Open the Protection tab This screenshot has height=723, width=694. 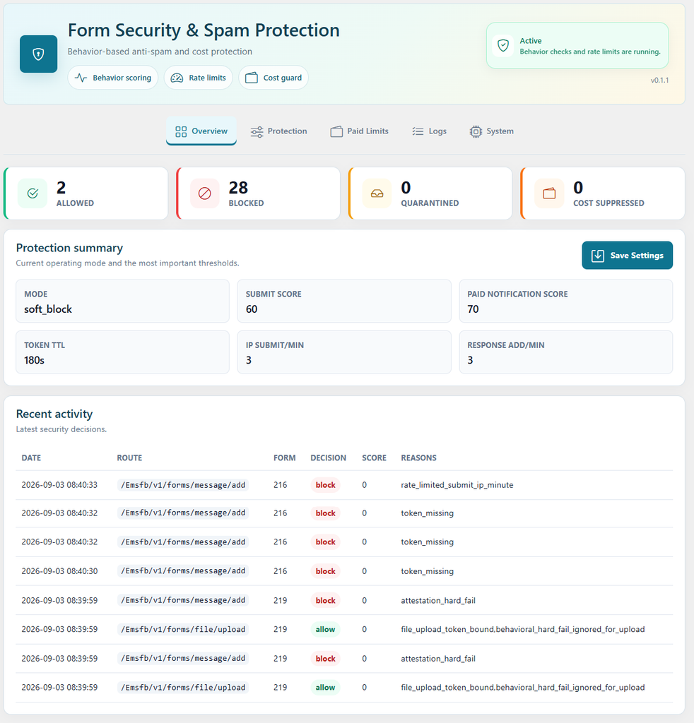[278, 131]
